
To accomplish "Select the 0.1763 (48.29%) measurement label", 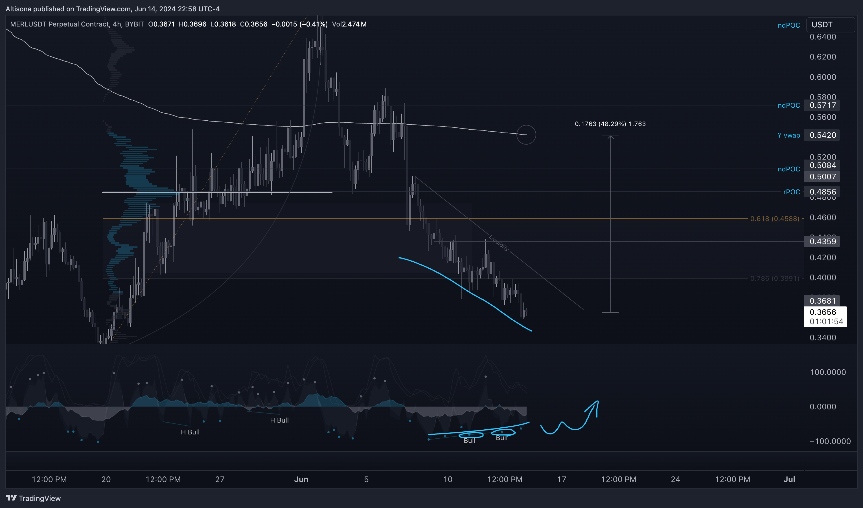I will coord(610,124).
